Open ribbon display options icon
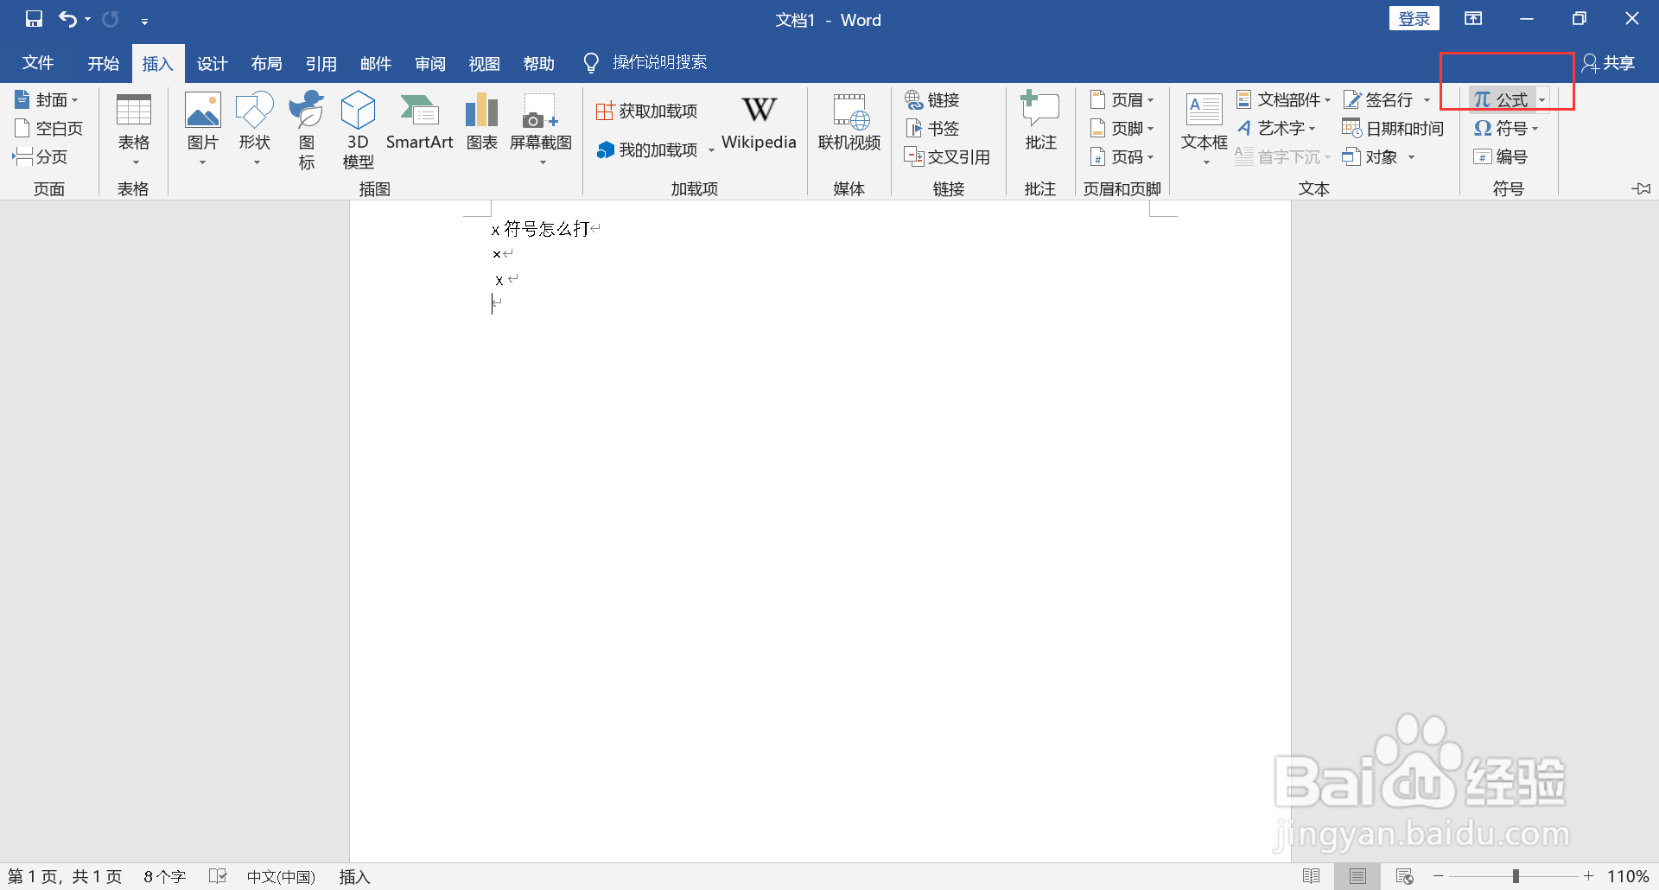The width and height of the screenshot is (1659, 890). (x=1473, y=19)
